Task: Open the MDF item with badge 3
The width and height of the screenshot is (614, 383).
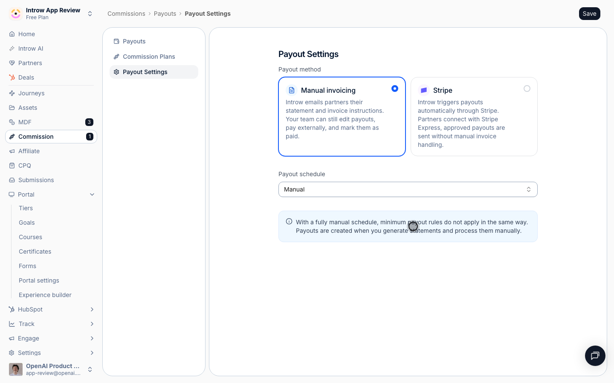Action: point(51,122)
